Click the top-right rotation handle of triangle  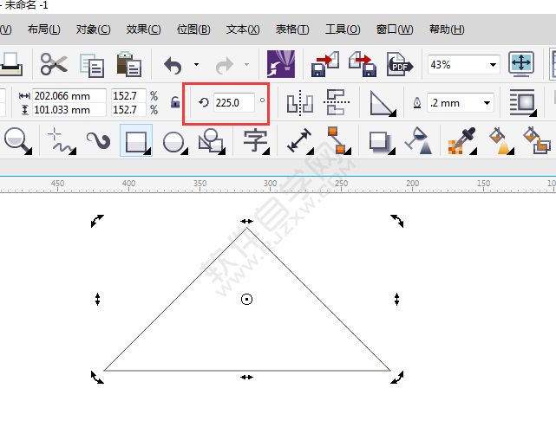[397, 221]
